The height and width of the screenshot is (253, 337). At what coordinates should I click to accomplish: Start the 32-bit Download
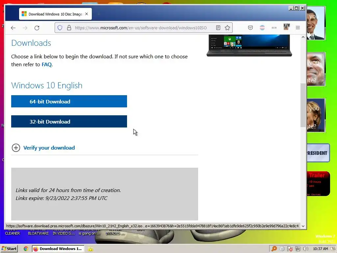(x=69, y=122)
